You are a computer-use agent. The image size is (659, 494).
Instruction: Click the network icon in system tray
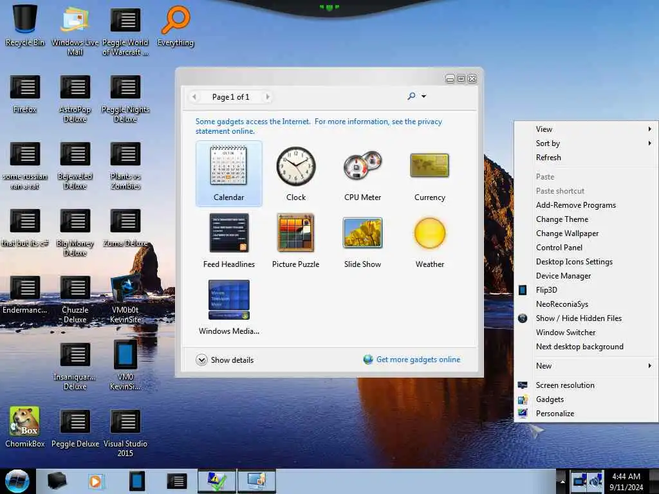click(580, 480)
